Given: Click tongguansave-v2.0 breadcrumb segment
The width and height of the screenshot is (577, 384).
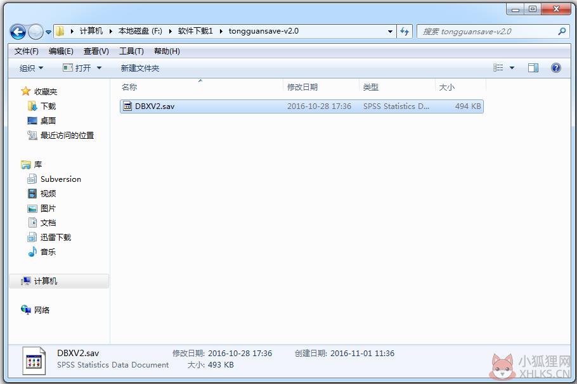Looking at the screenshot, I should tap(264, 31).
